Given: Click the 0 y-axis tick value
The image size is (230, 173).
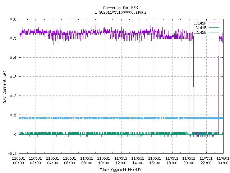Looking at the screenshot, I should (15, 134).
